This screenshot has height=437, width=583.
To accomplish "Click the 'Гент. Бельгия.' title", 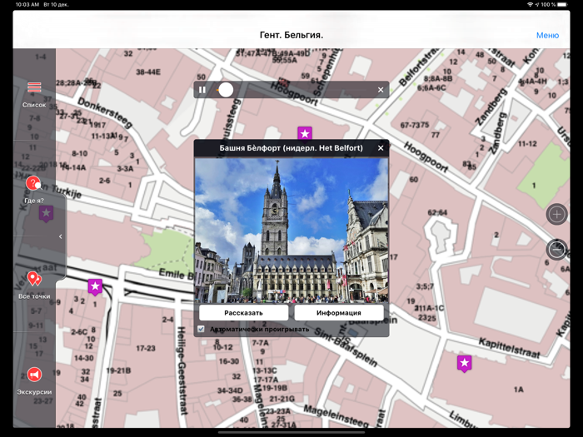I will 291,35.
